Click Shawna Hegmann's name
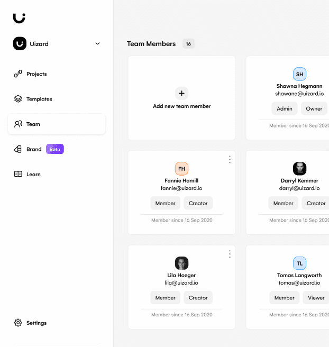 tap(299, 86)
